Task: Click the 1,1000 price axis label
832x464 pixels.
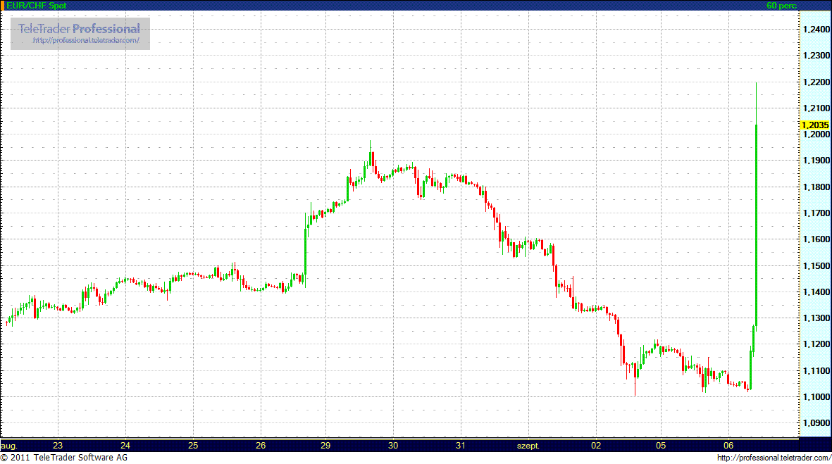Action: pyautogui.click(x=816, y=396)
